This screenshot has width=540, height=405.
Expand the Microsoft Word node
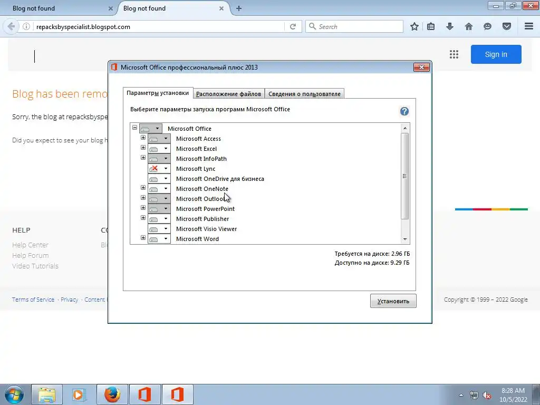143,237
